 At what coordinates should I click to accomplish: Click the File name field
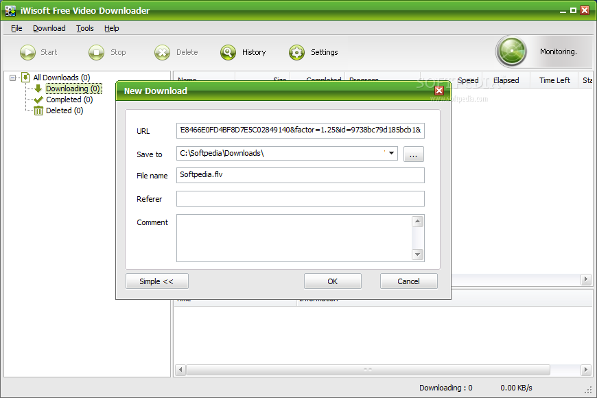click(x=300, y=175)
